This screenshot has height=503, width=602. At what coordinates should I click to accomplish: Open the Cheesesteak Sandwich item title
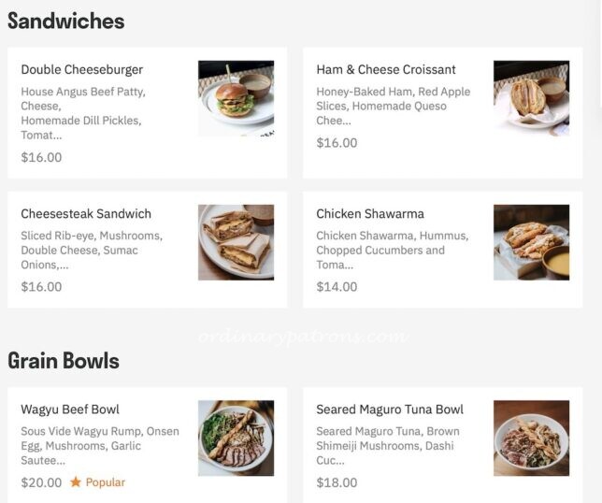coord(86,214)
